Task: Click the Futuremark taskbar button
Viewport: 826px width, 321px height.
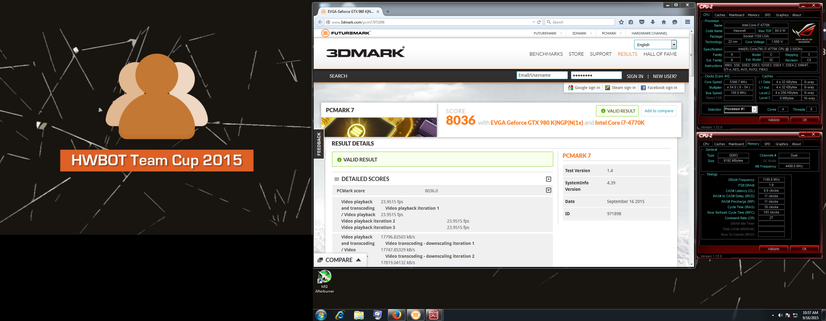Action: (x=415, y=315)
